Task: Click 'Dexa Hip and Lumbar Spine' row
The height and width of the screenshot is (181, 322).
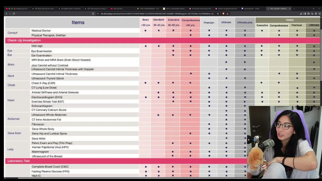Action: (x=49, y=133)
